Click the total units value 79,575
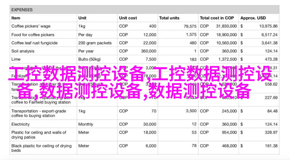The width and height of the screenshot is (290, 160). coord(190,27)
